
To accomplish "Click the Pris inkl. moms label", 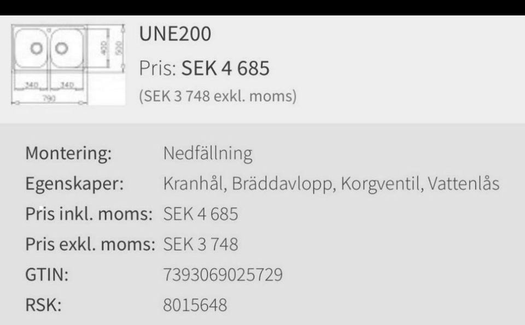I will (x=89, y=214).
